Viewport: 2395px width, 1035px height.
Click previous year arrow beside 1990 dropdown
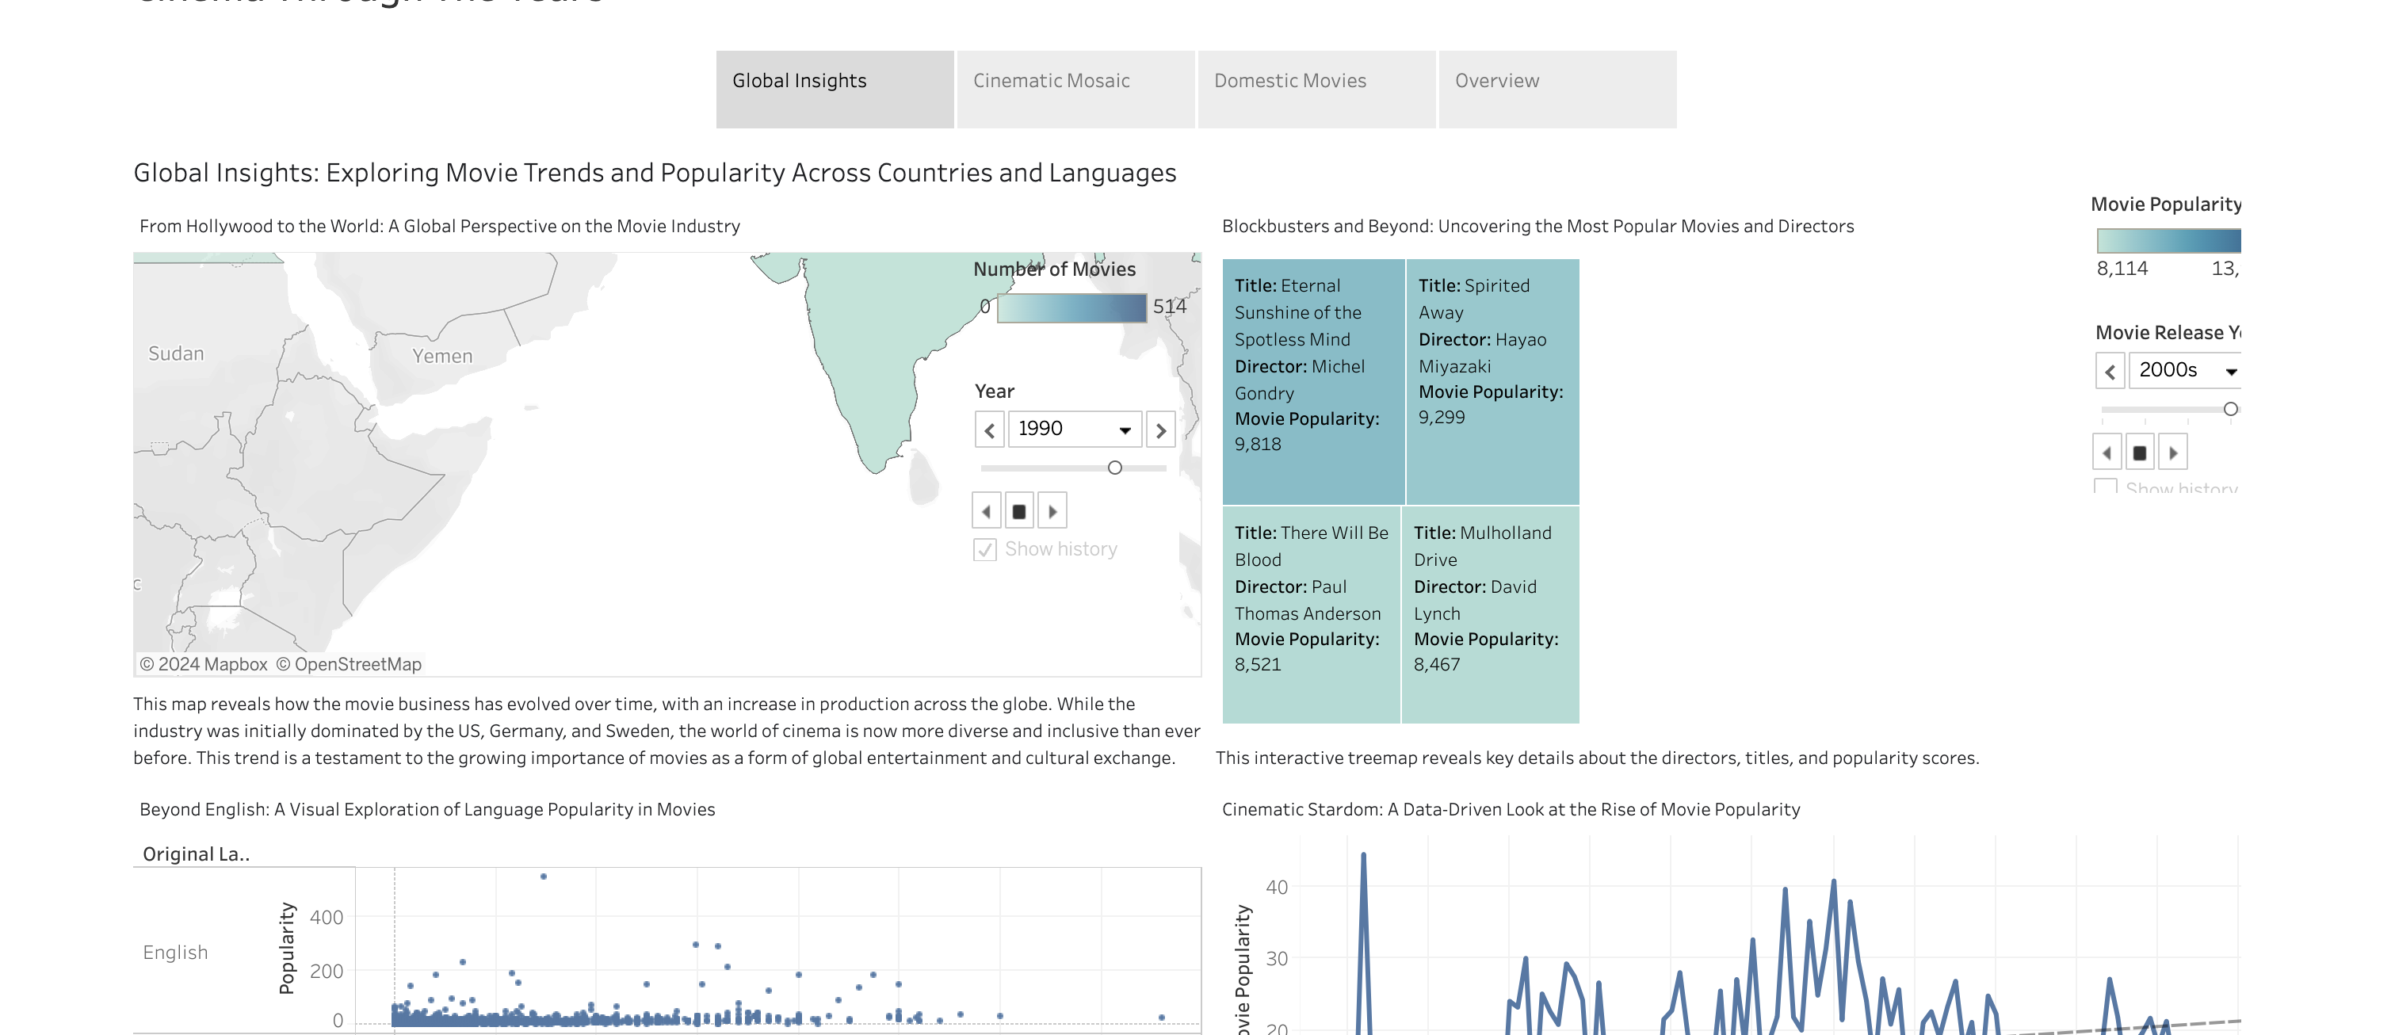coord(989,430)
